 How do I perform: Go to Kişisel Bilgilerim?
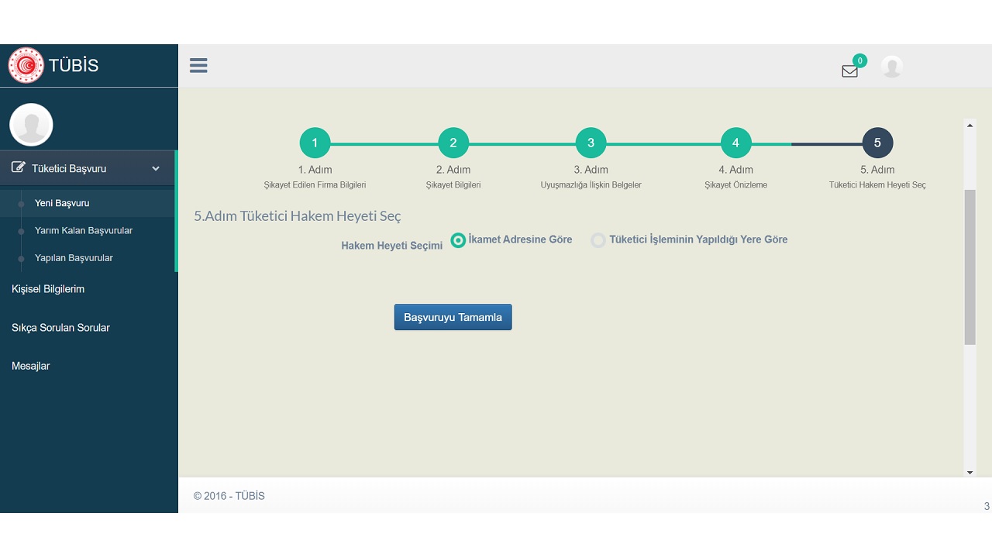(48, 289)
